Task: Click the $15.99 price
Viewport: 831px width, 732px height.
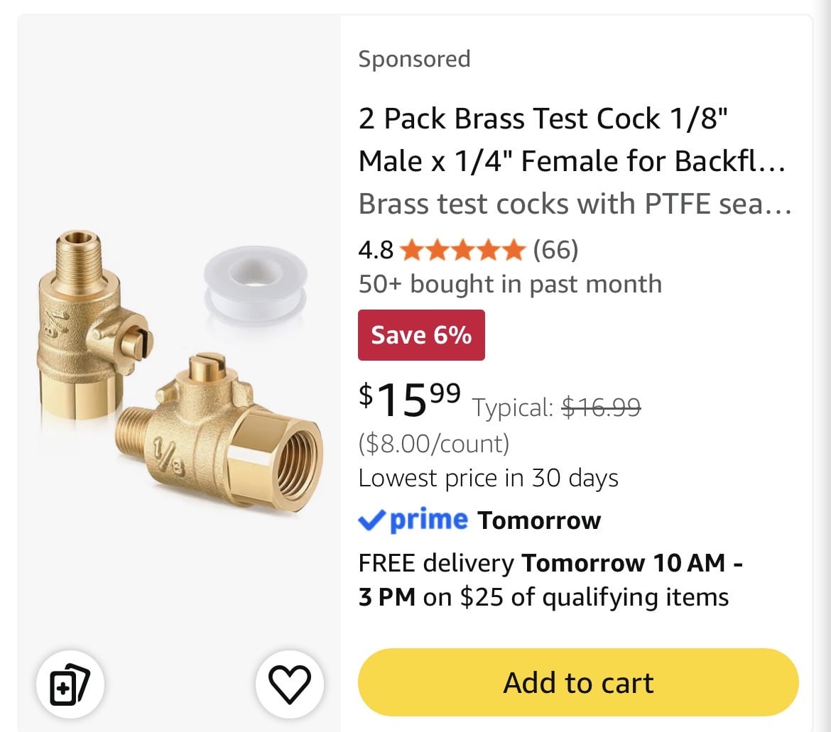Action: coord(410,400)
